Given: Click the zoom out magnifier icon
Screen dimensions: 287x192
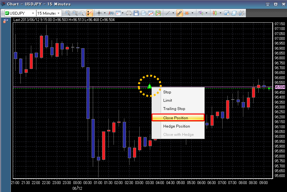Looking at the screenshot, I should (x=75, y=13).
